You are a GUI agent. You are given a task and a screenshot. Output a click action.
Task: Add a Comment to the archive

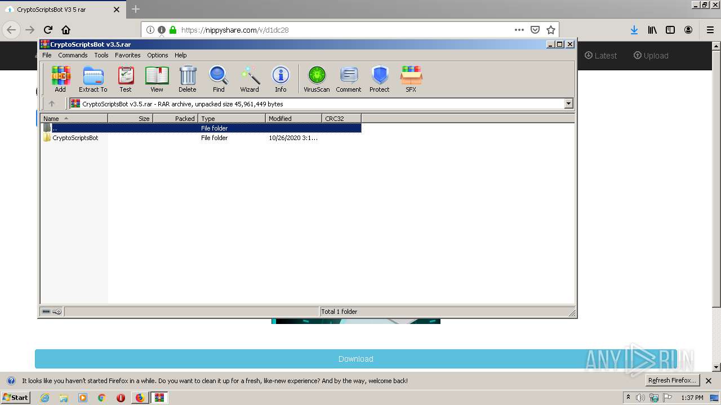pyautogui.click(x=349, y=79)
